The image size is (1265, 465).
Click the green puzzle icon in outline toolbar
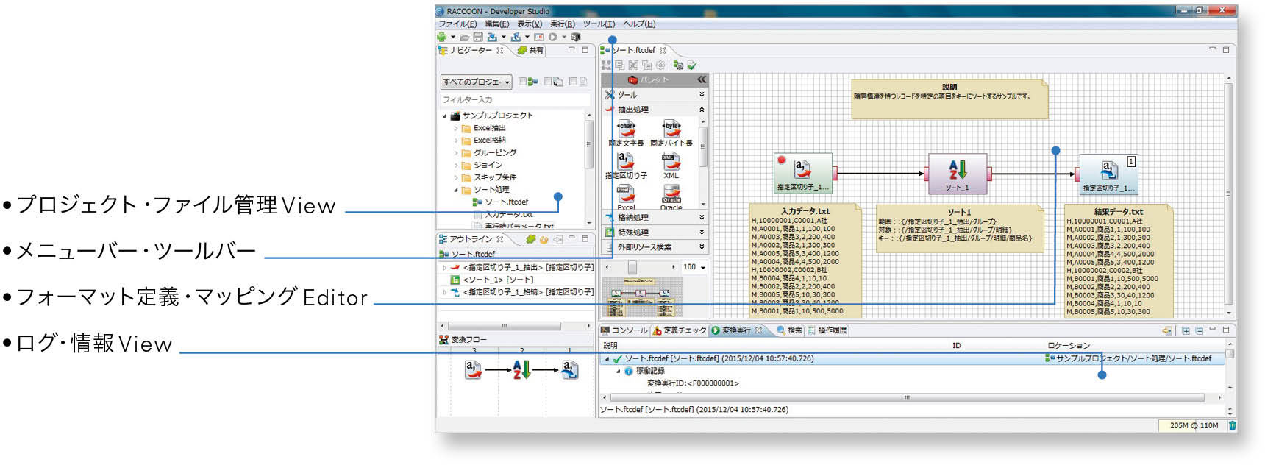530,239
